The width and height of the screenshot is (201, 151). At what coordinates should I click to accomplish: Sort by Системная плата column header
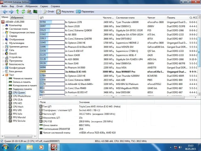130,18
